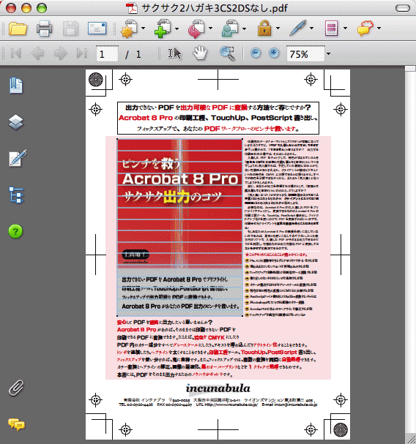This screenshot has height=444, width=416.
Task: Choose the Hand tool
Action: tap(200, 53)
